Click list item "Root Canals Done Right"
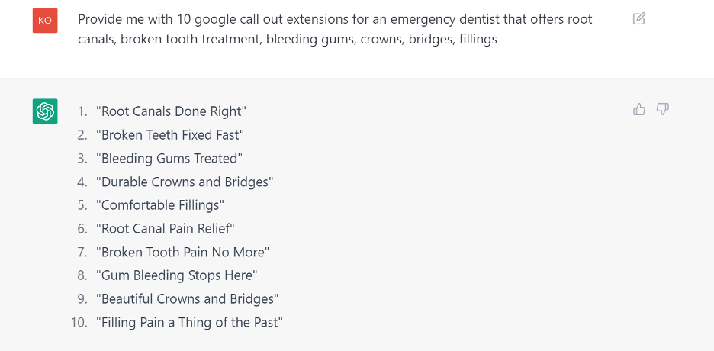The height and width of the screenshot is (351, 714). coord(171,111)
